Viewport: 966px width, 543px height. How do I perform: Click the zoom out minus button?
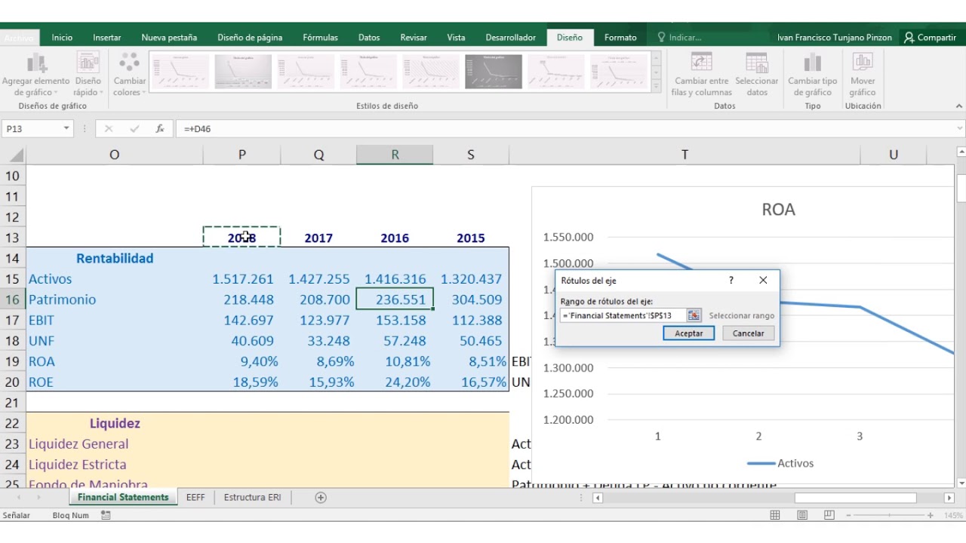tap(849, 515)
